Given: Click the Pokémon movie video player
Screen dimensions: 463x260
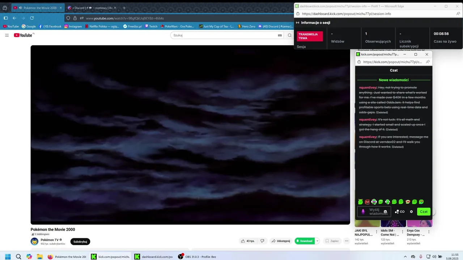Looking at the screenshot, I should (190, 135).
